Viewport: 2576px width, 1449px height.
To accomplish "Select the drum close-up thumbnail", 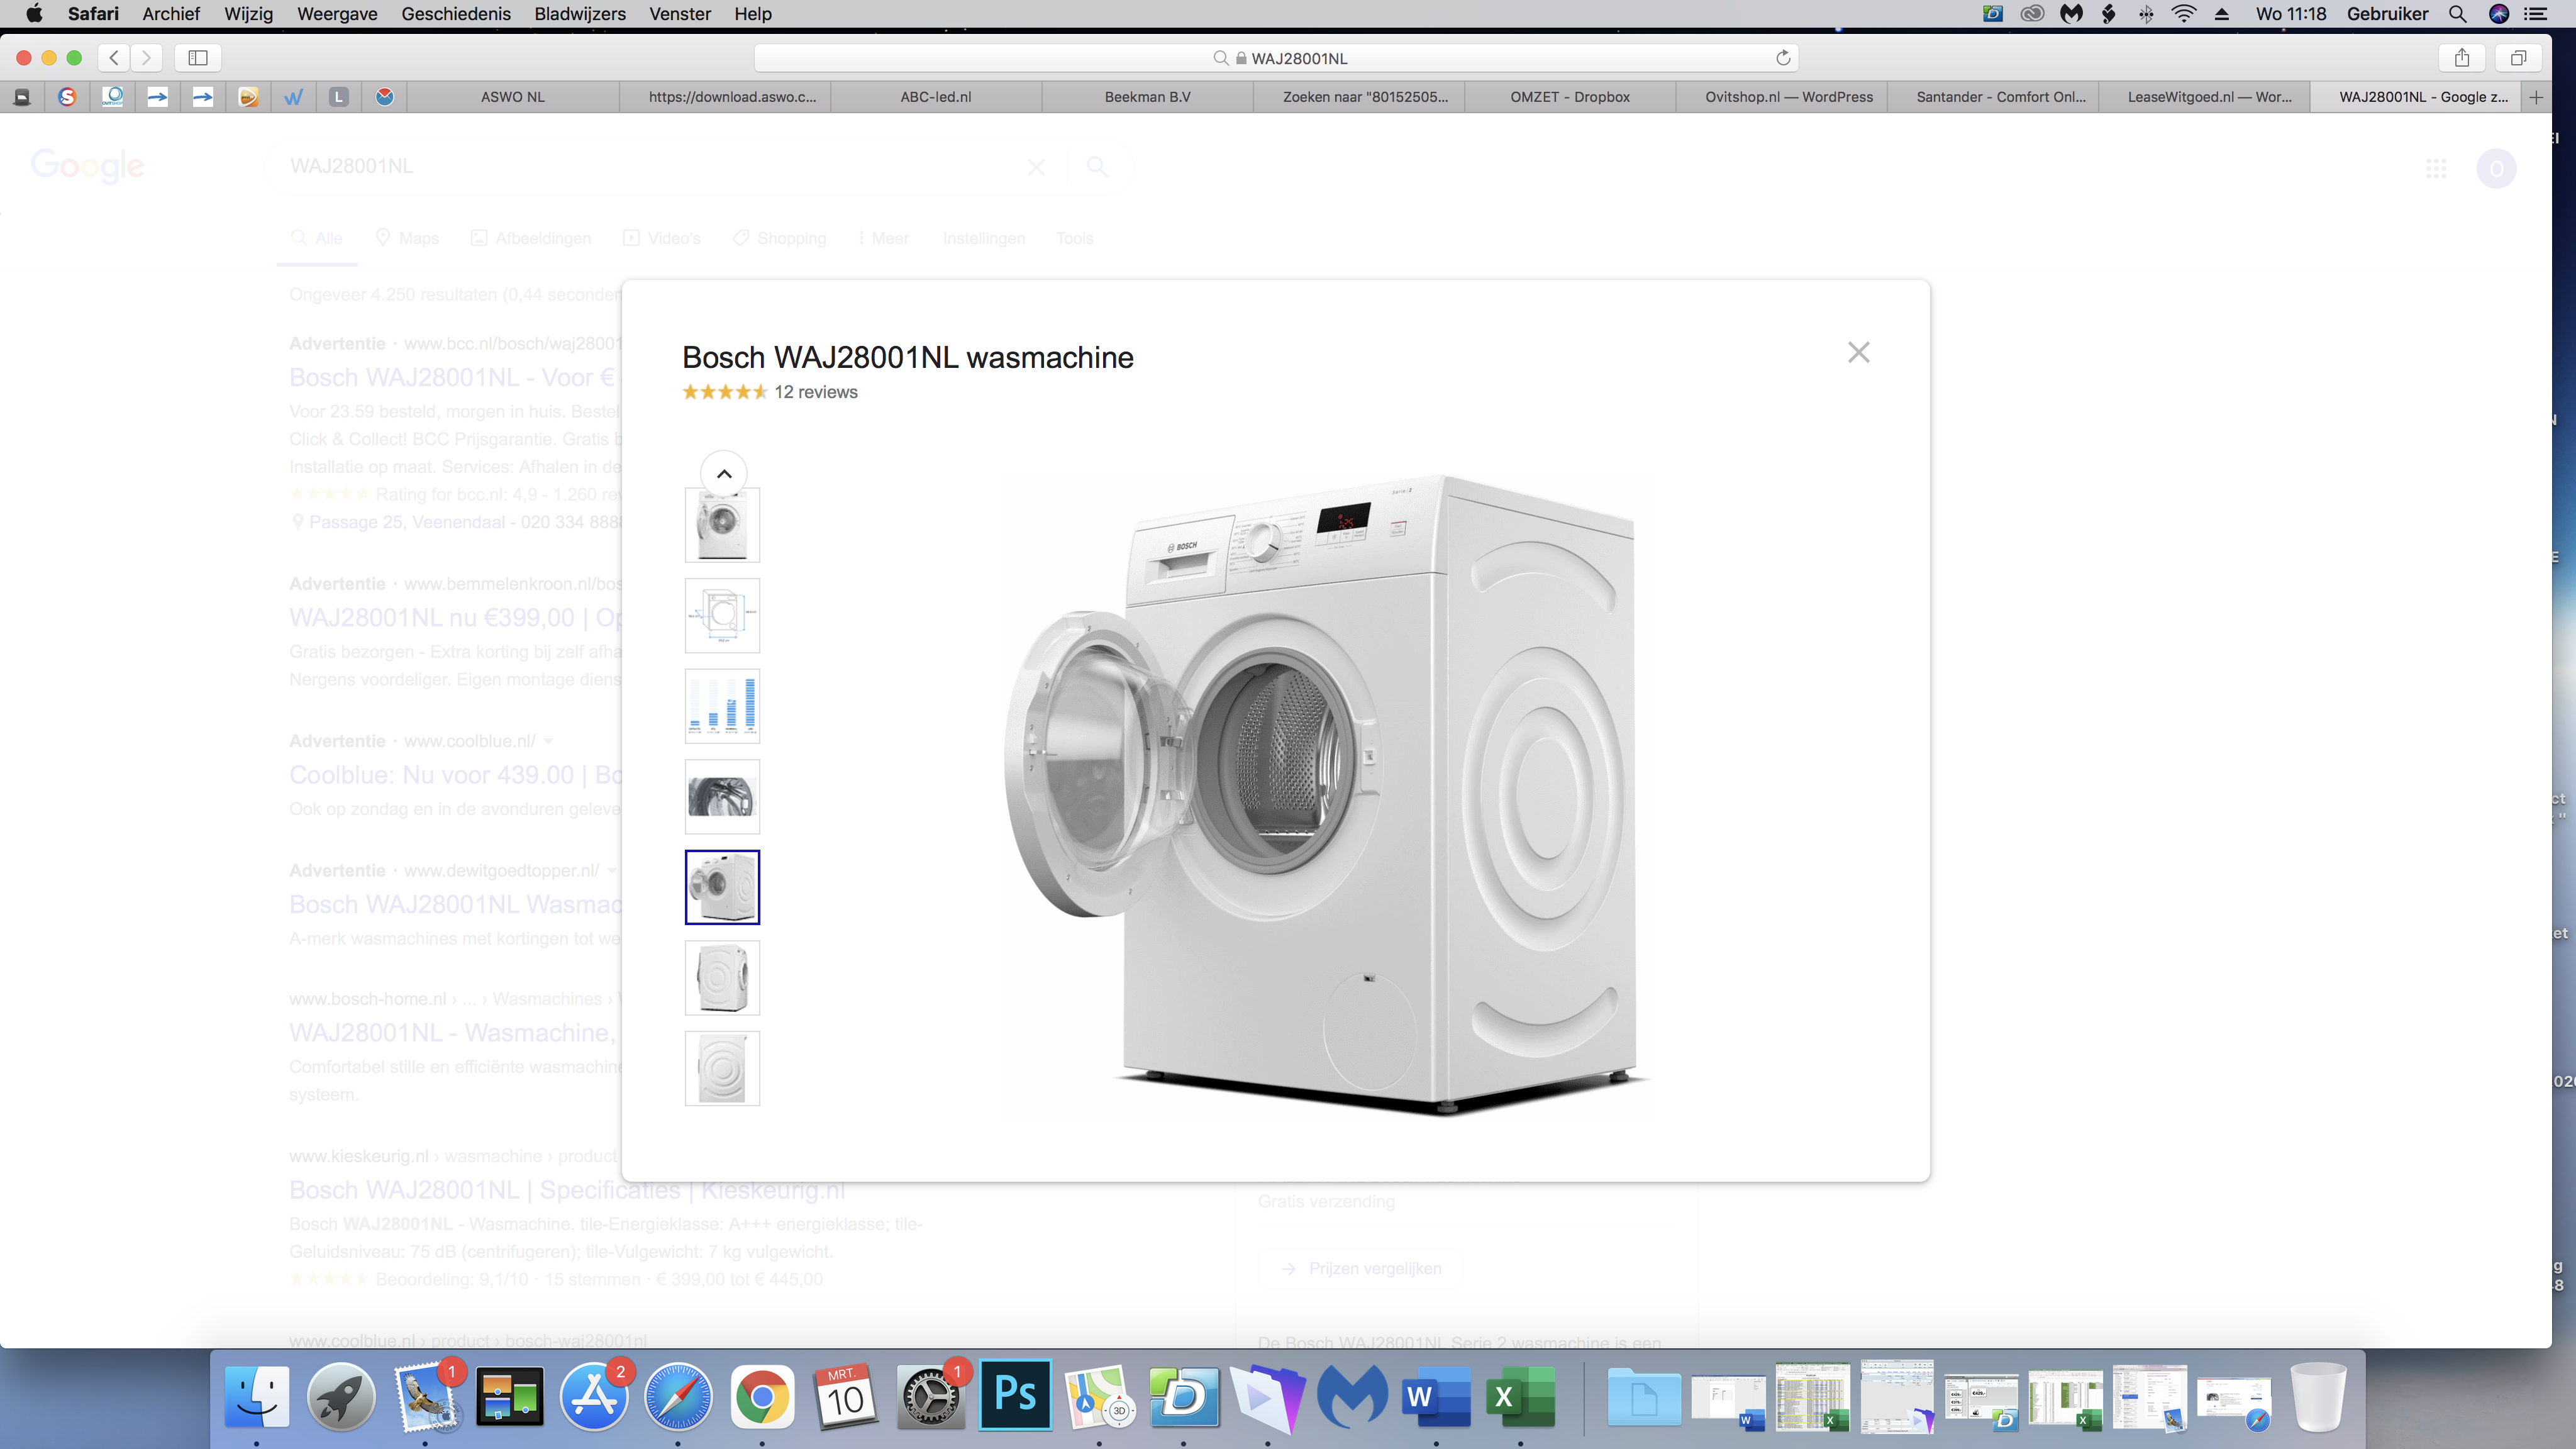I will 722,797.
